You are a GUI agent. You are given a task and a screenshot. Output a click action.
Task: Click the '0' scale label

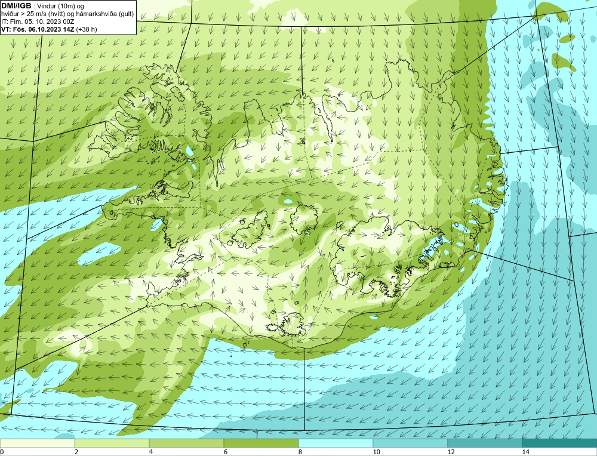point(2,452)
